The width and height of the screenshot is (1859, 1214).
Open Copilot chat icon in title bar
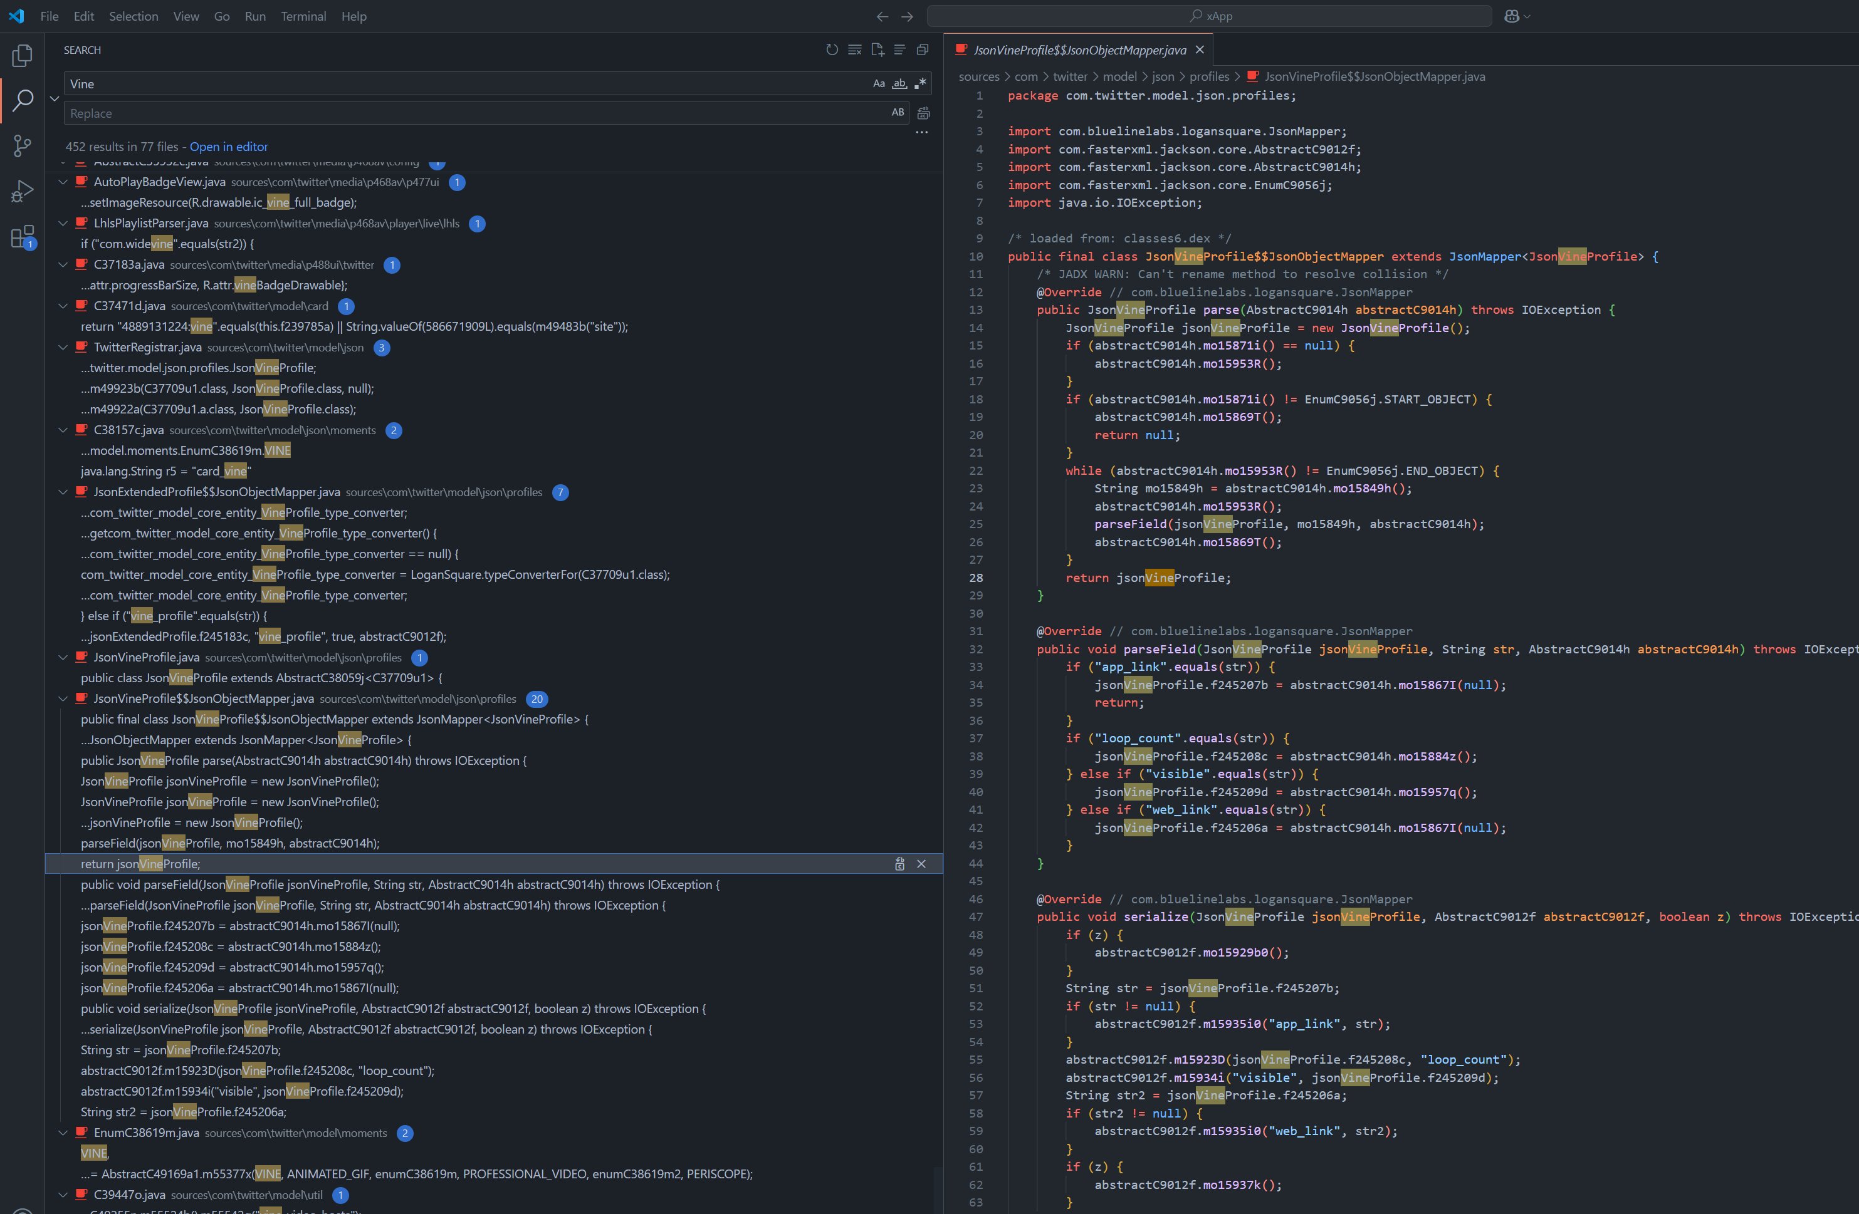(1511, 16)
